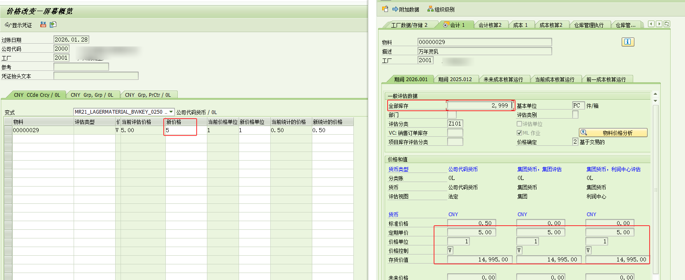Image resolution: width=685 pixels, height=280 pixels.
Task: Expand the 变式 variant dropdown
Action: pos(171,112)
